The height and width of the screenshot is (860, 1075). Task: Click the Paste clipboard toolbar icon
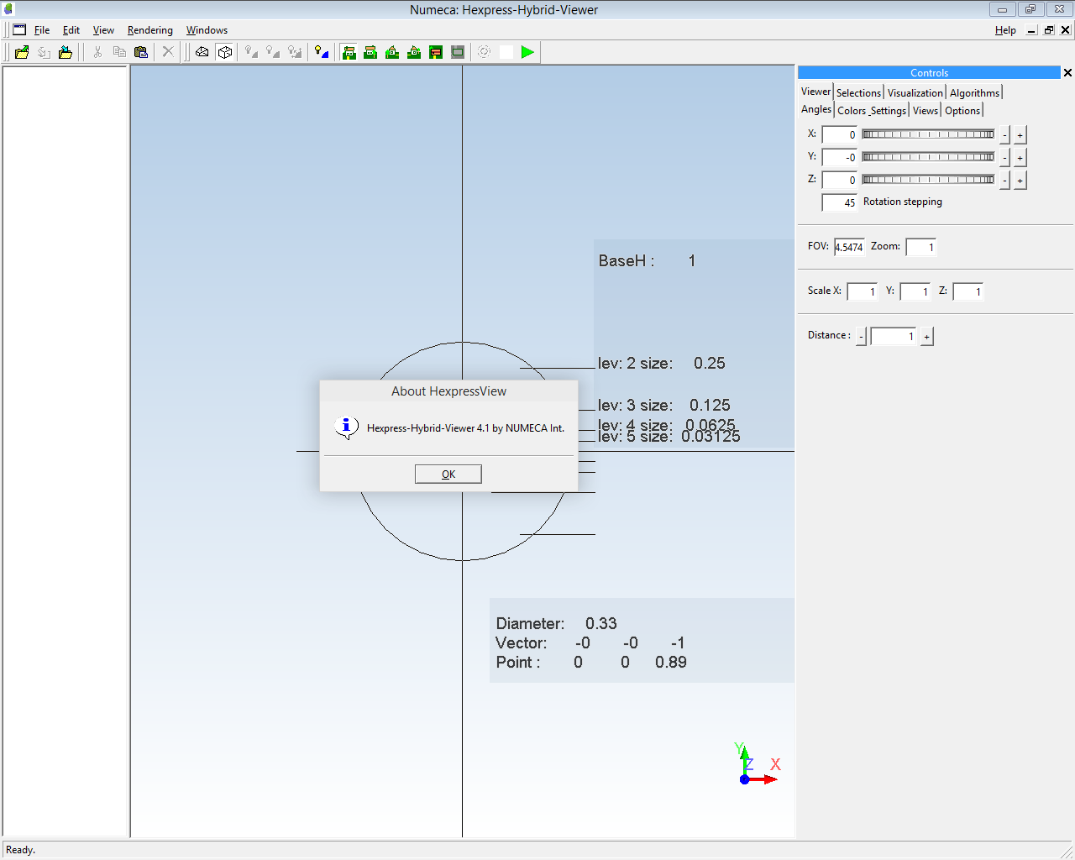[x=141, y=52]
